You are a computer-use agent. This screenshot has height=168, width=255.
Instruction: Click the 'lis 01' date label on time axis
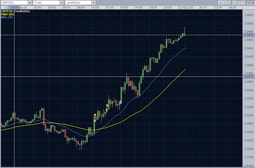pyautogui.click(x=204, y=8)
